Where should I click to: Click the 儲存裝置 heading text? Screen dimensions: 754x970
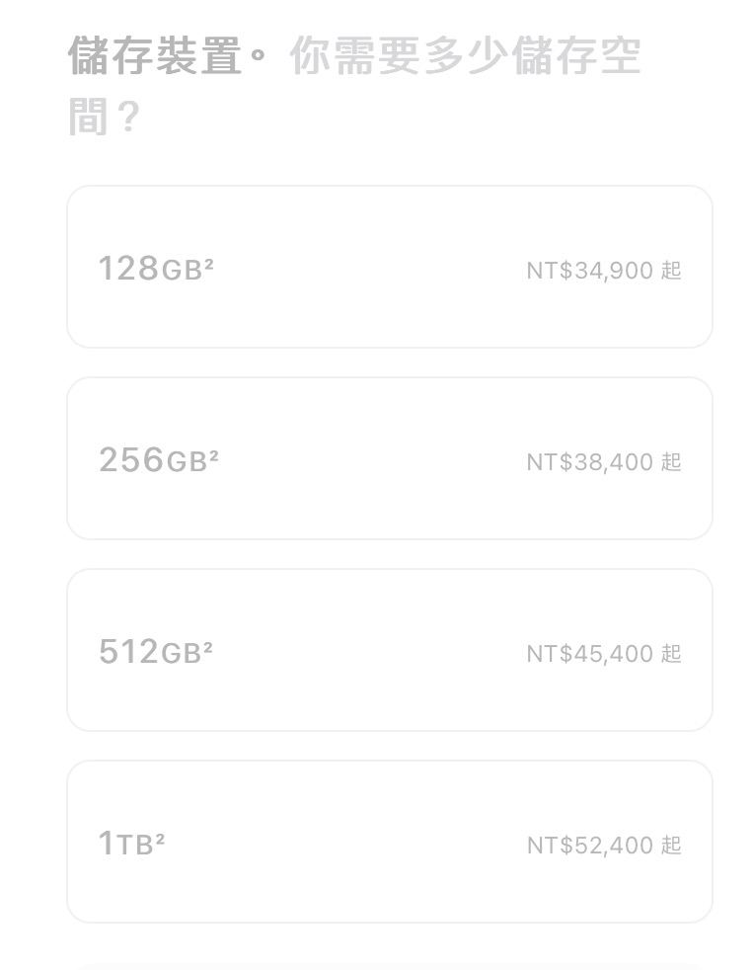coord(155,55)
